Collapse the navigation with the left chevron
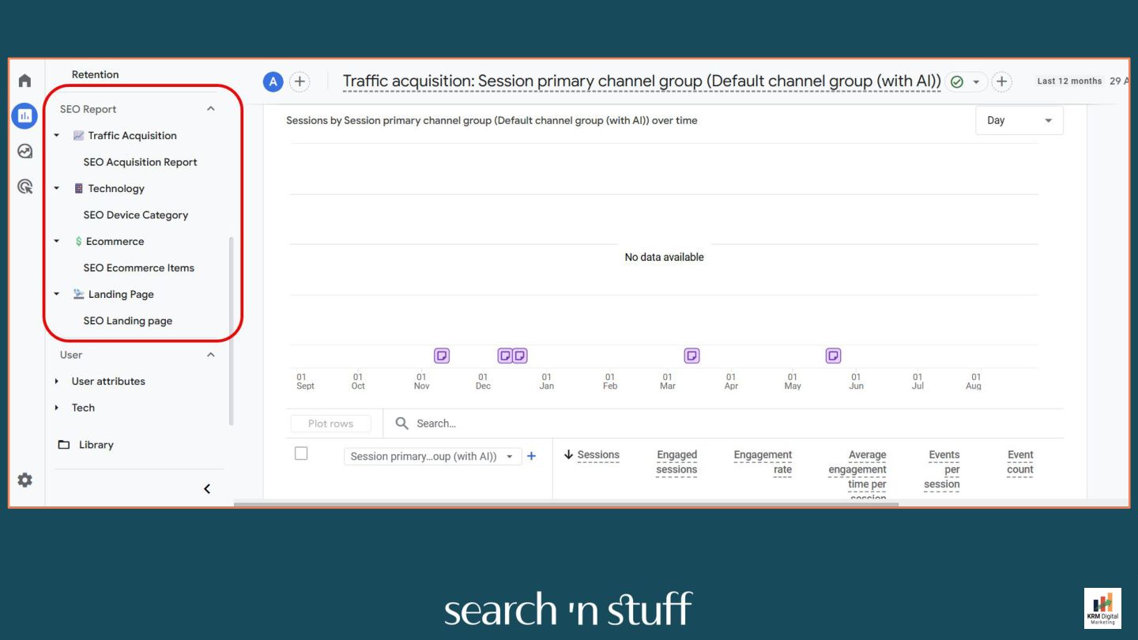Image resolution: width=1138 pixels, height=640 pixels. coord(207,489)
